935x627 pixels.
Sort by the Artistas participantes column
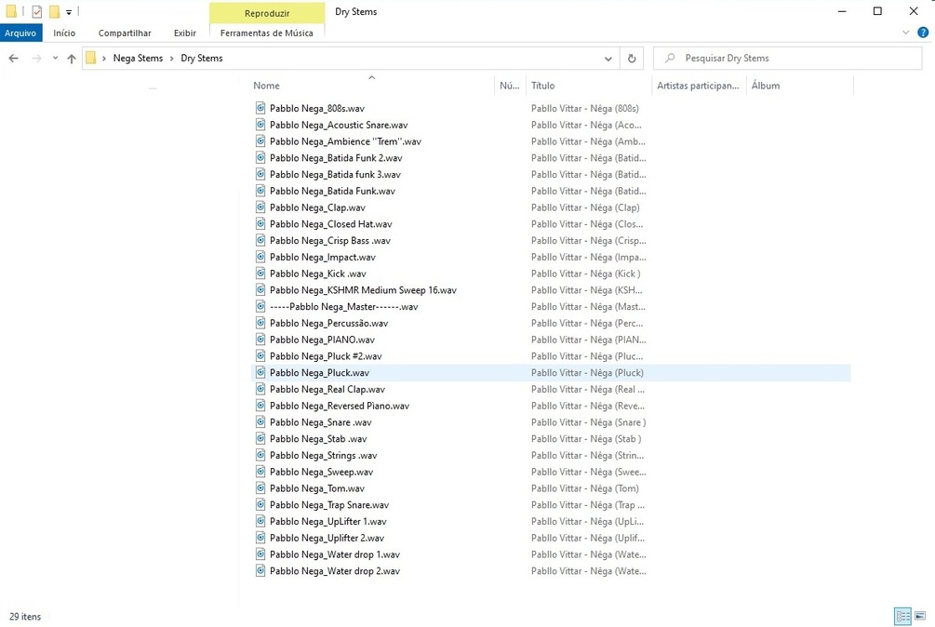(x=698, y=86)
